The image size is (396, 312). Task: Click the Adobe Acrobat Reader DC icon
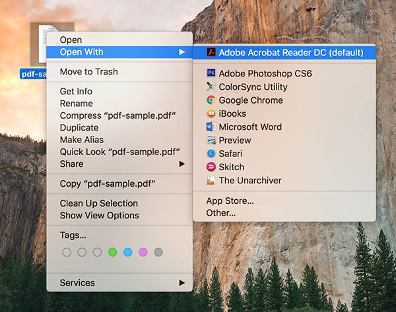coord(211,52)
